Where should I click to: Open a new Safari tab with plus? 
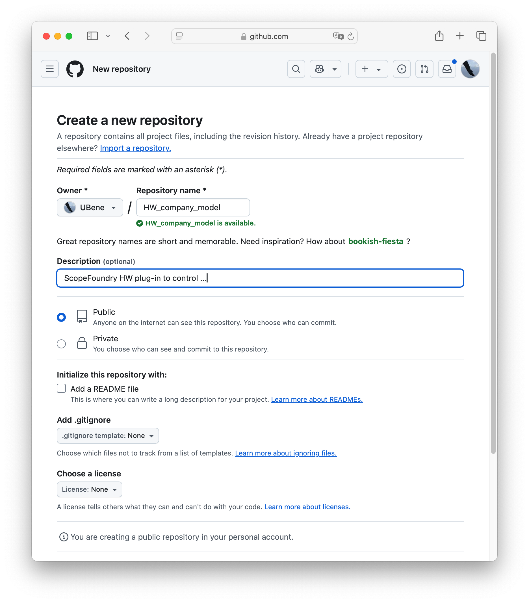pyautogui.click(x=460, y=36)
